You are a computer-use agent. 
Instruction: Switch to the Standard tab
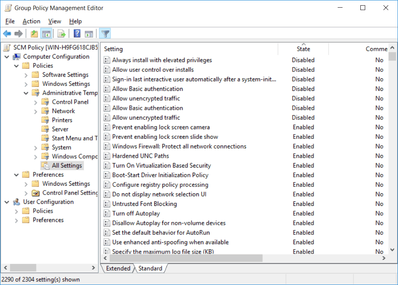[150, 268]
